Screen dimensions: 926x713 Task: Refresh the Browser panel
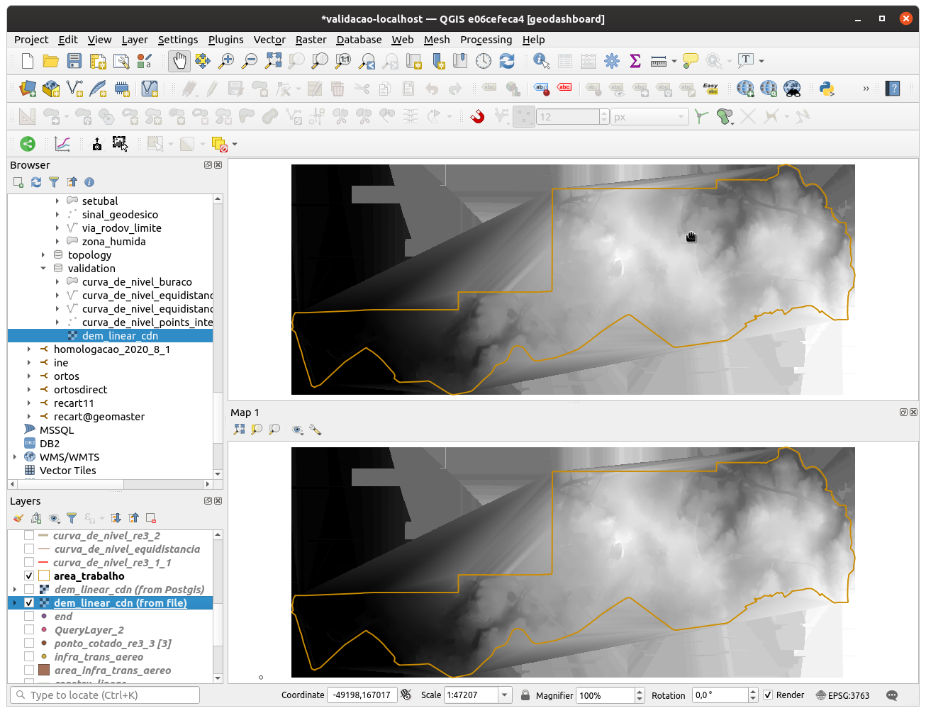click(x=35, y=182)
